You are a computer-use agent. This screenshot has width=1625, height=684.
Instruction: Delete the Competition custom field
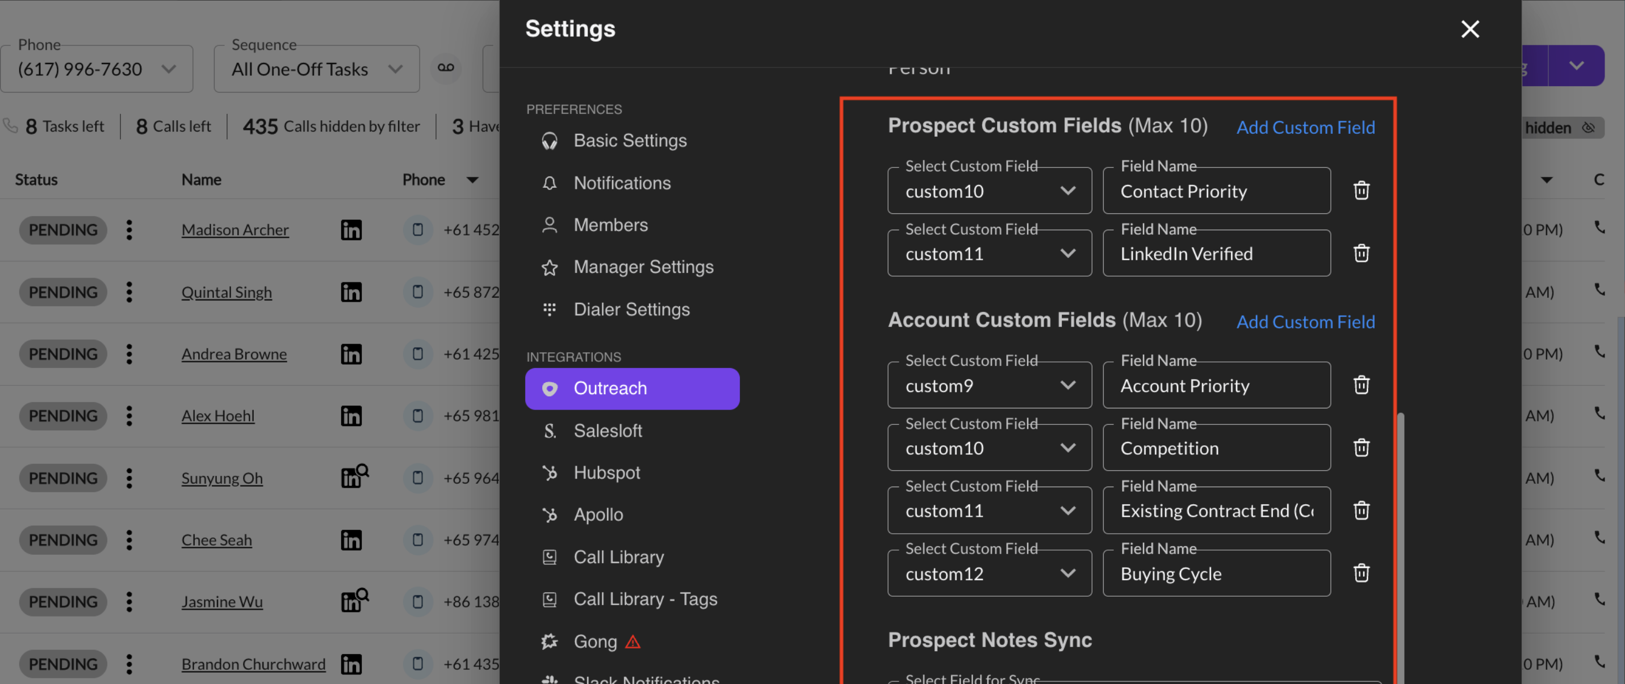tap(1362, 447)
